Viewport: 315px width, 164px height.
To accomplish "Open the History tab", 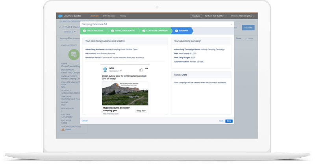I will click(x=123, y=16).
